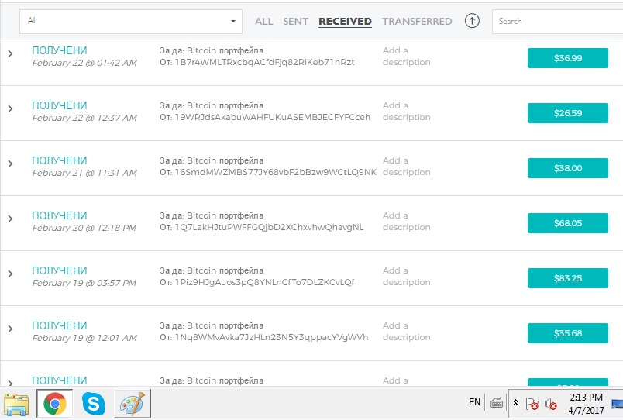Open File Explorer from the taskbar
The width and height of the screenshot is (623, 420).
16,404
